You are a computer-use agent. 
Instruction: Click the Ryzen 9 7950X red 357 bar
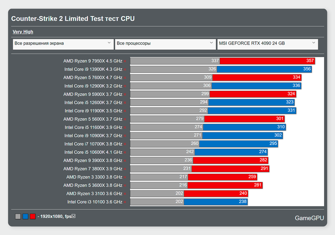tap(267, 61)
